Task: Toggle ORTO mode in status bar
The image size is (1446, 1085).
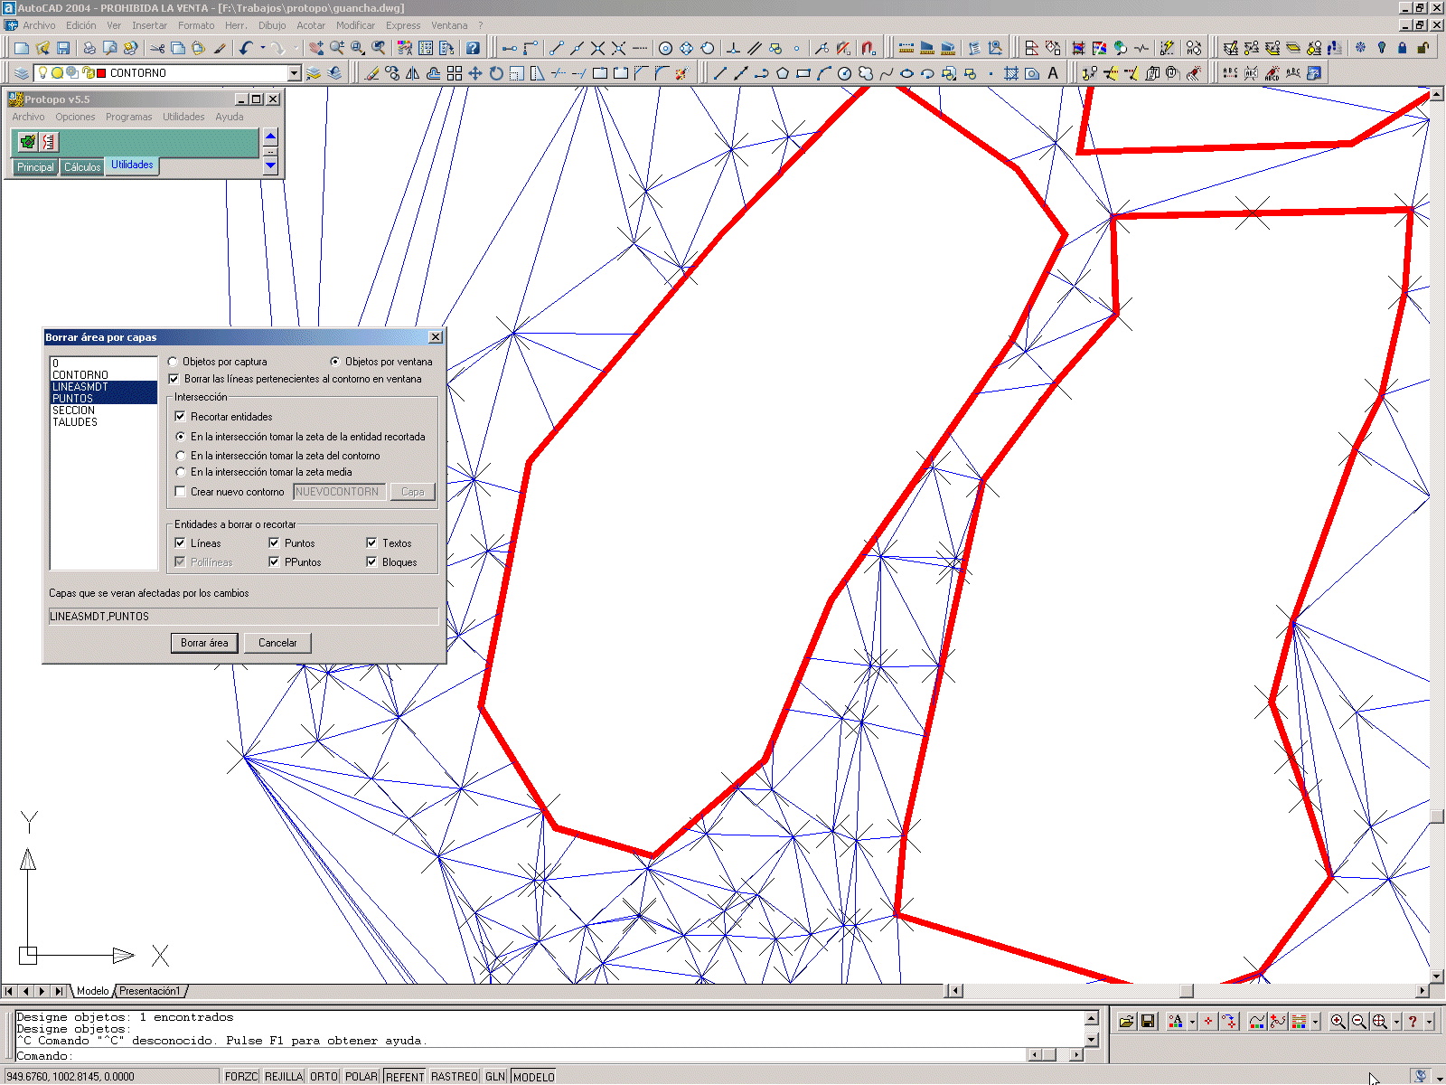Action: pyautogui.click(x=324, y=1076)
